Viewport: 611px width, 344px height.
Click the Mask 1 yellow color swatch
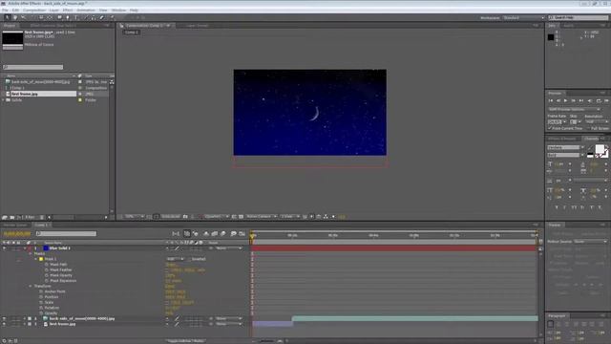pos(41,259)
